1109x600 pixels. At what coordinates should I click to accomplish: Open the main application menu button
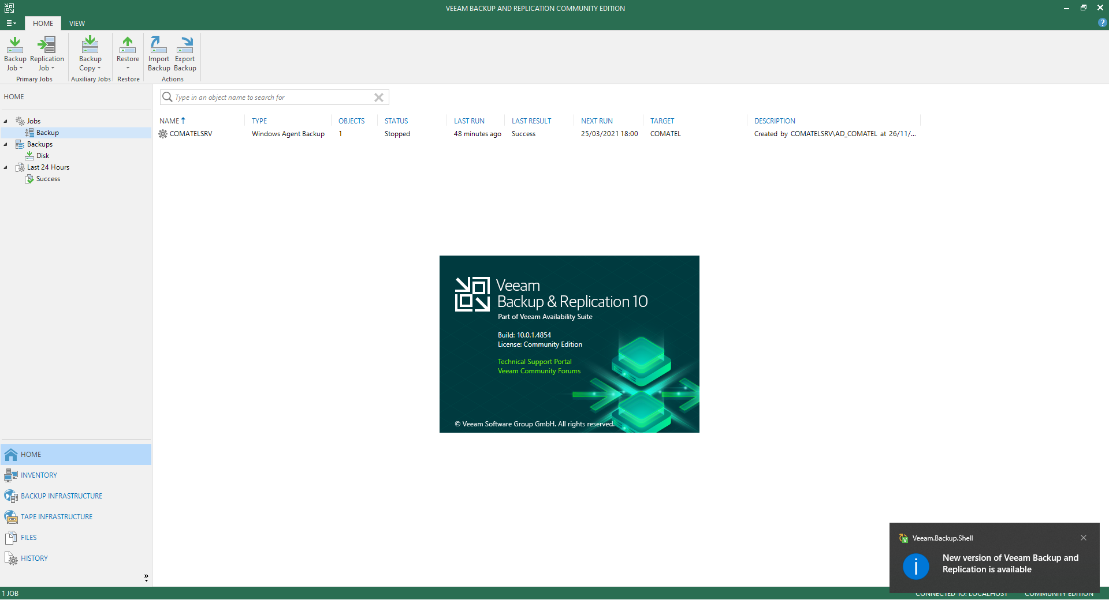pos(11,24)
